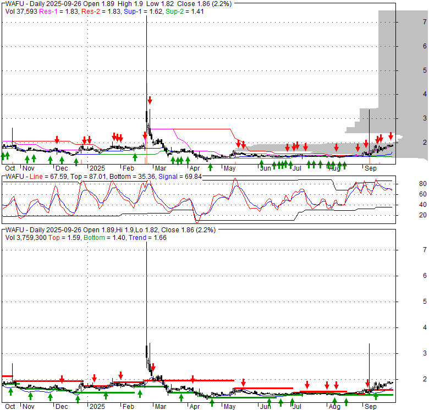Click price level 5 on the upper chart axis
Viewport: 429px width, 410px height.
425,70
